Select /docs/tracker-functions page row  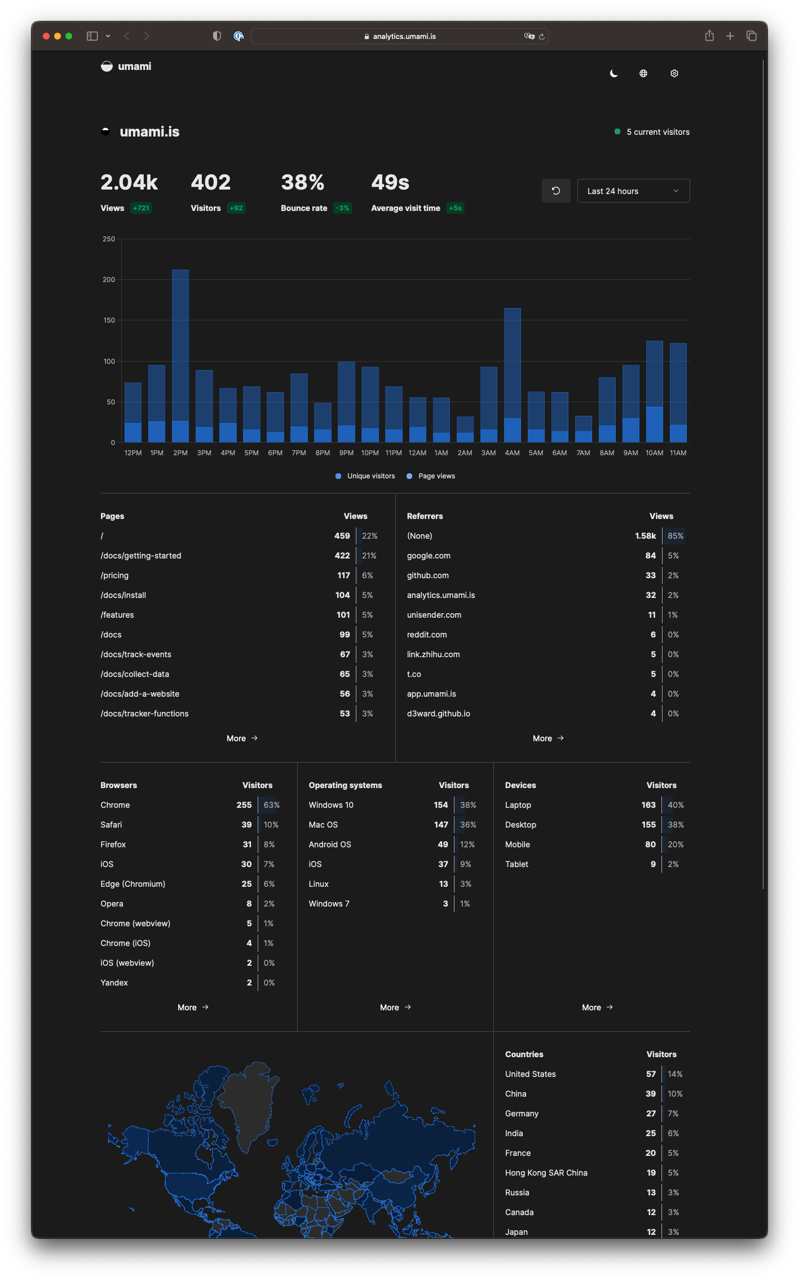[x=242, y=714]
